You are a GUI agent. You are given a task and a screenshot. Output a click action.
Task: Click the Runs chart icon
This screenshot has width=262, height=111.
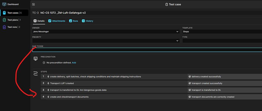(x=70, y=21)
